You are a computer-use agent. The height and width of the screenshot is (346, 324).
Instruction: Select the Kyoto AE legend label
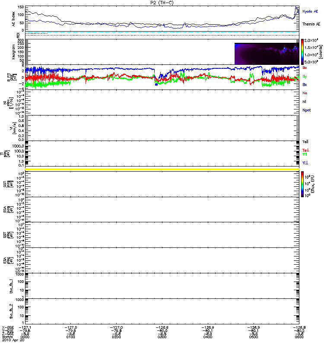tap(310, 11)
